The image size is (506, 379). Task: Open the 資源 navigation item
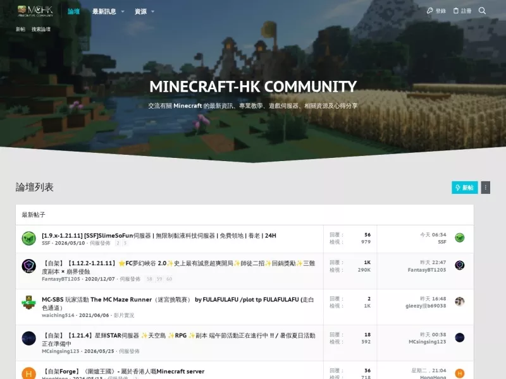click(140, 11)
